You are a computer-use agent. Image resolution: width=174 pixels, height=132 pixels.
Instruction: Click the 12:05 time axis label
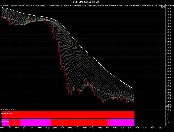pos(130,128)
